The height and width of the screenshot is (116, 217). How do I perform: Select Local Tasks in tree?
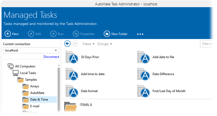28,73
